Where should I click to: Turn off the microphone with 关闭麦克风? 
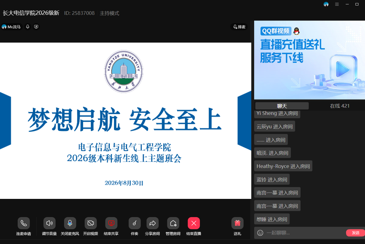(70, 223)
